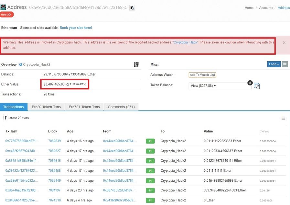Open block 7082455
This screenshot has height=205, width=290.
click(x=54, y=171)
